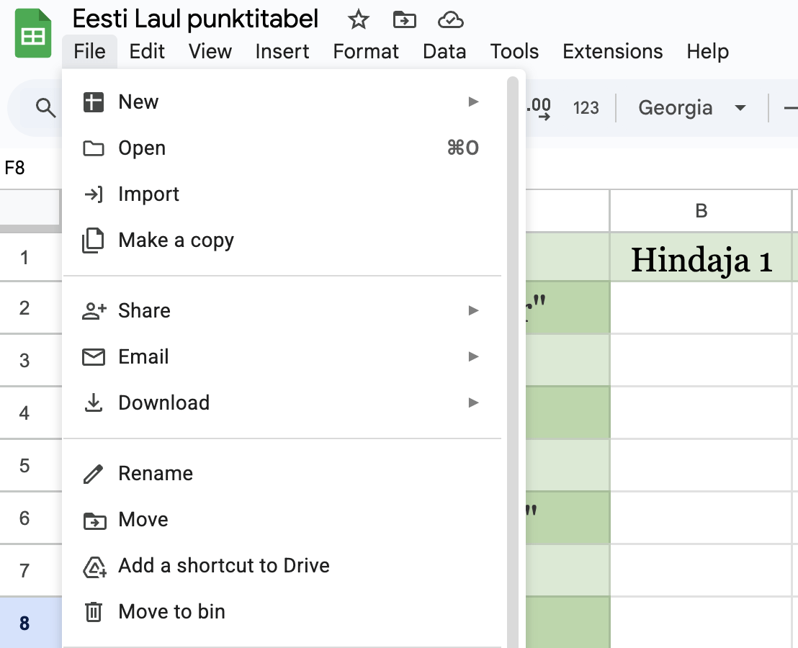
Task: Open the Extensions menu
Action: tap(612, 52)
